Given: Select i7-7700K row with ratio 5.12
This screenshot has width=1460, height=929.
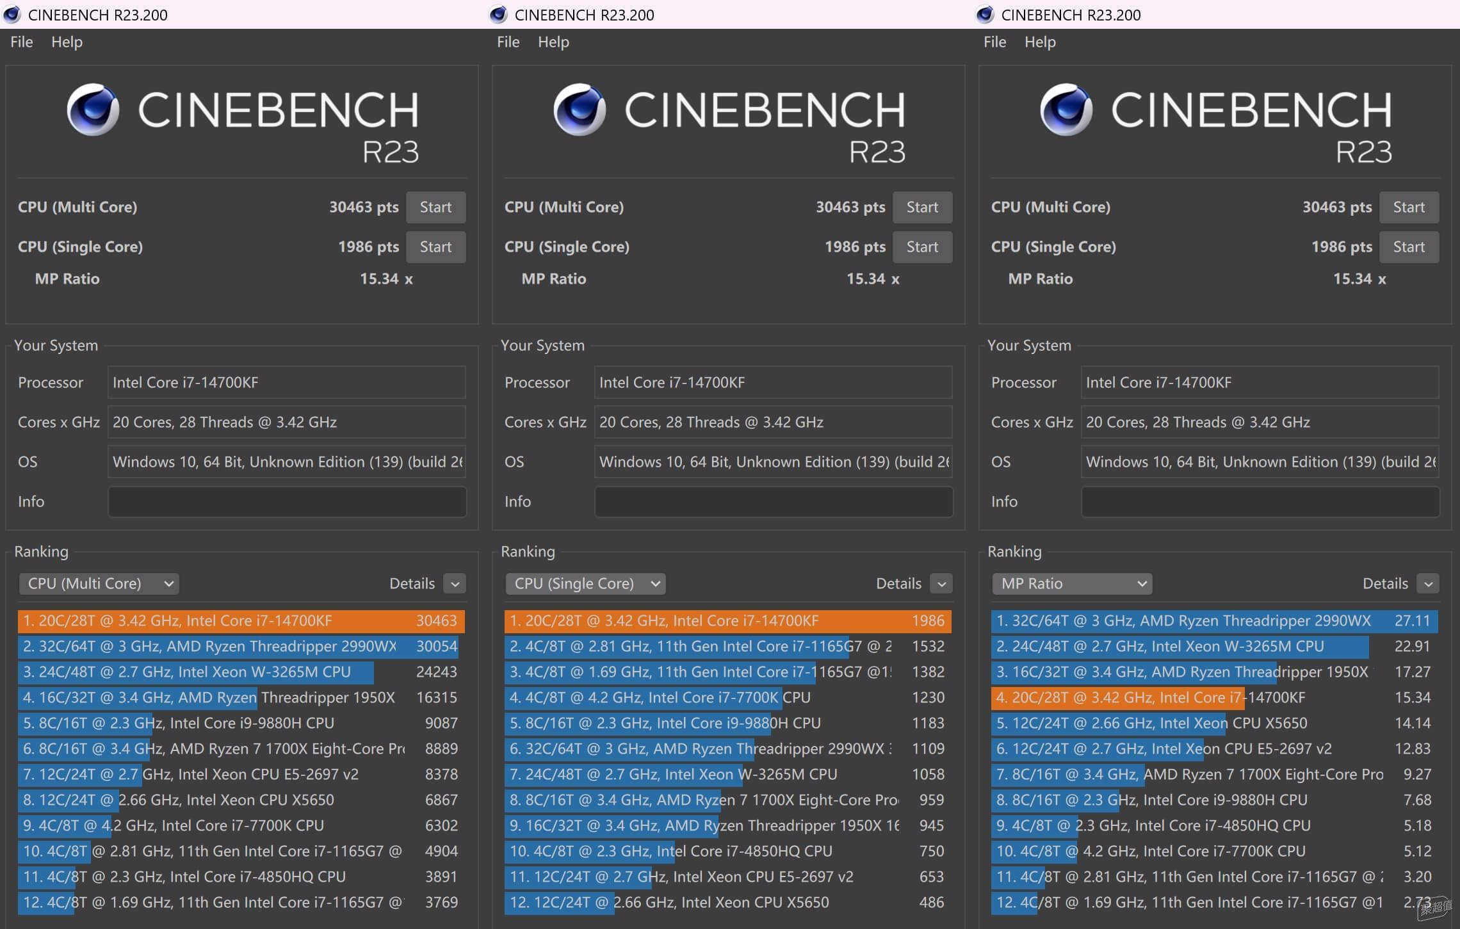Looking at the screenshot, I should (1215, 851).
